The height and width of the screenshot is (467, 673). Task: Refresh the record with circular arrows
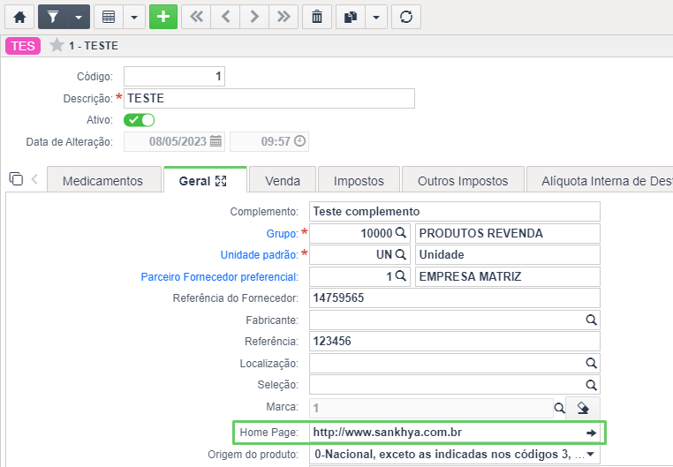pos(406,17)
